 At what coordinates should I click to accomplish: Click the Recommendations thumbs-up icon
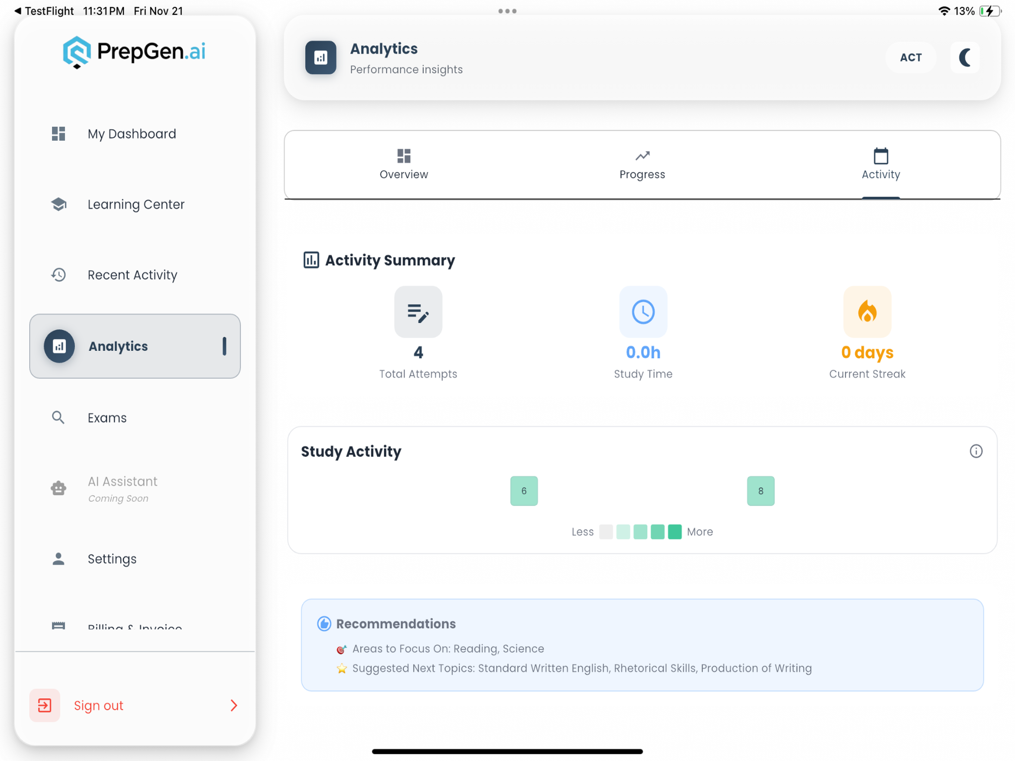tap(325, 624)
